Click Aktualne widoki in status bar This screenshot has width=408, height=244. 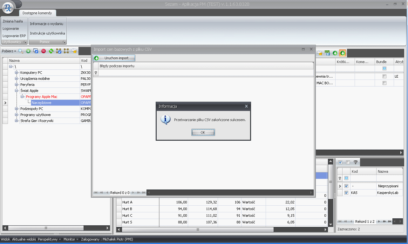[x=24, y=239]
